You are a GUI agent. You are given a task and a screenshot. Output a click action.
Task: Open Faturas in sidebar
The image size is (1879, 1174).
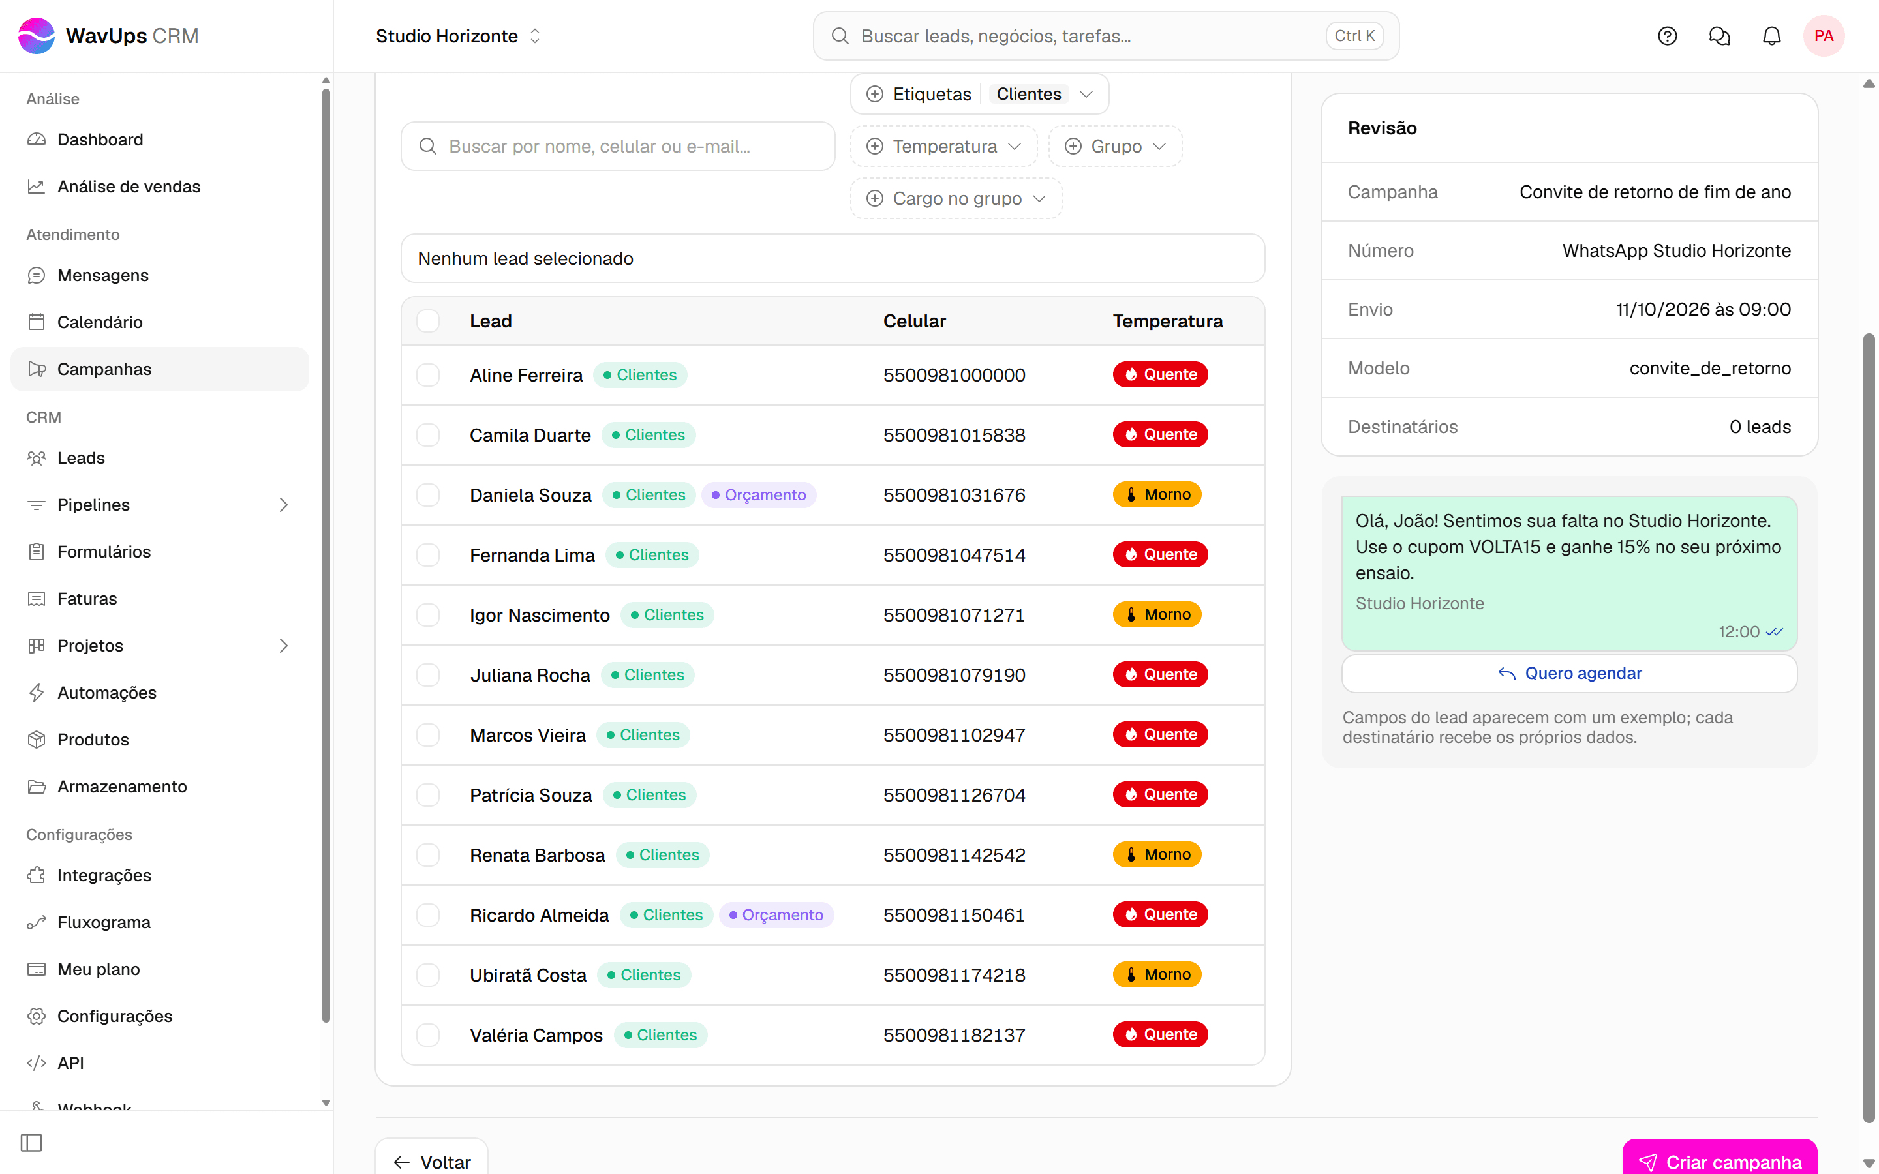pyautogui.click(x=160, y=599)
